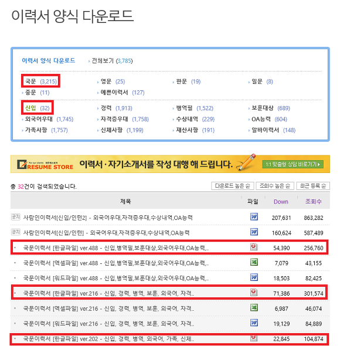Filter by 한문 (19) category
The width and height of the screenshot is (340, 346).
pyautogui.click(x=188, y=82)
